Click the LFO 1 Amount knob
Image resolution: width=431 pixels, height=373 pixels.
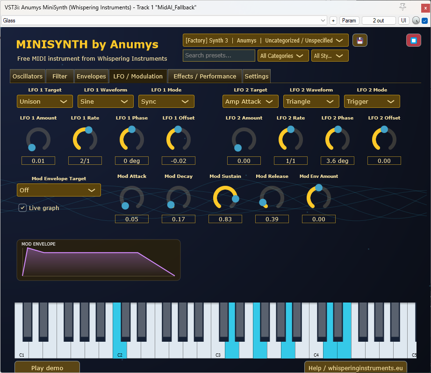pyautogui.click(x=38, y=140)
